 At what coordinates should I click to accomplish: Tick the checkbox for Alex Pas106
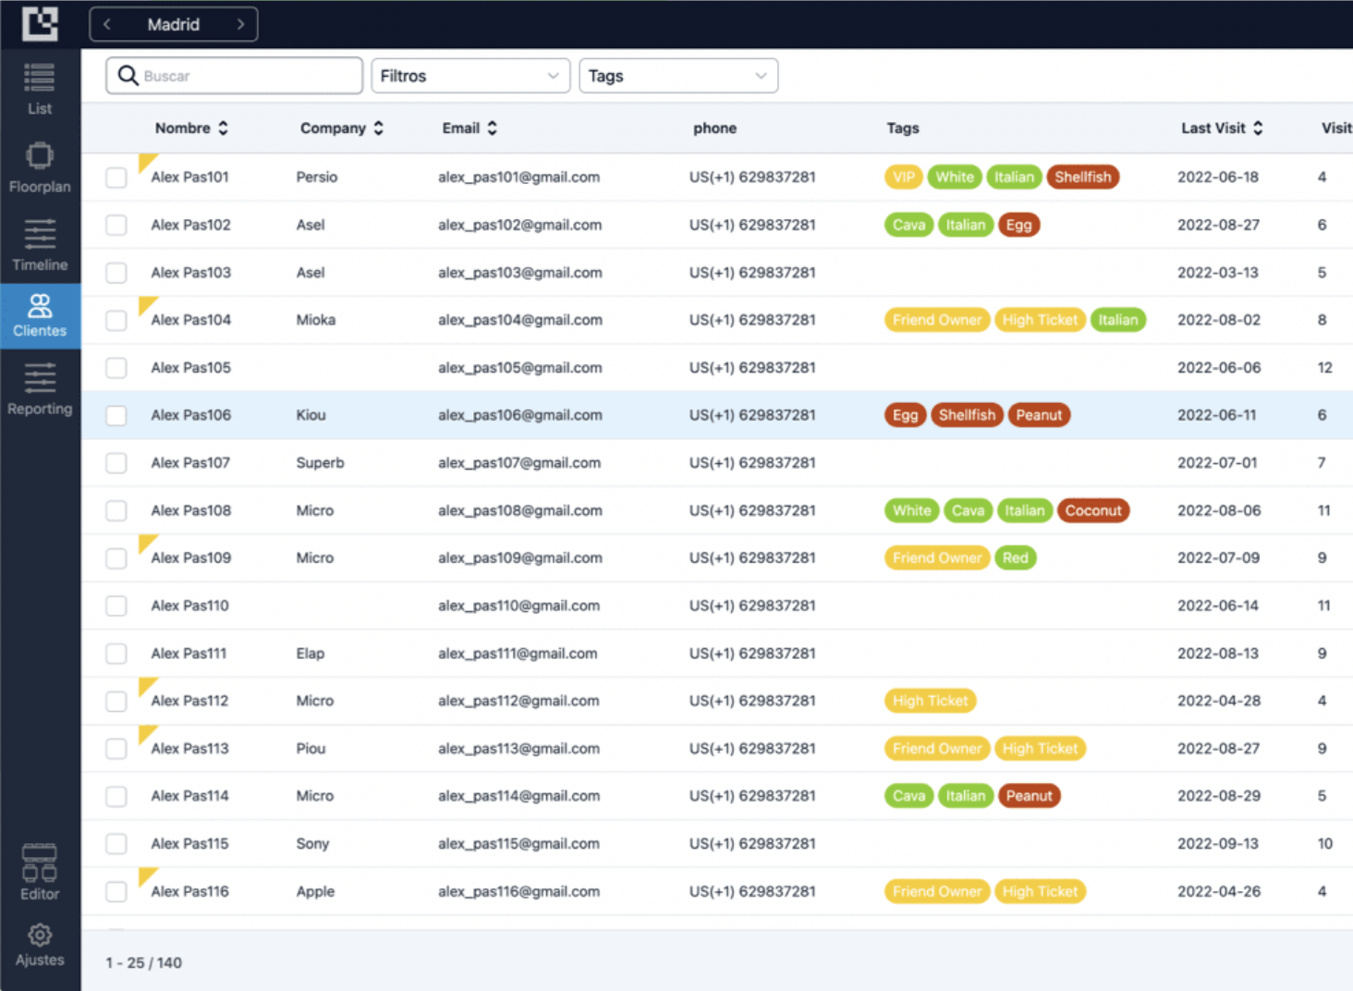pos(116,416)
